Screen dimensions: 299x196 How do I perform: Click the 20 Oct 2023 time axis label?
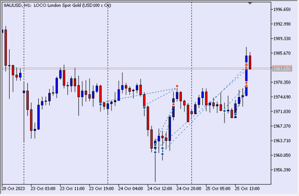pos(13,189)
